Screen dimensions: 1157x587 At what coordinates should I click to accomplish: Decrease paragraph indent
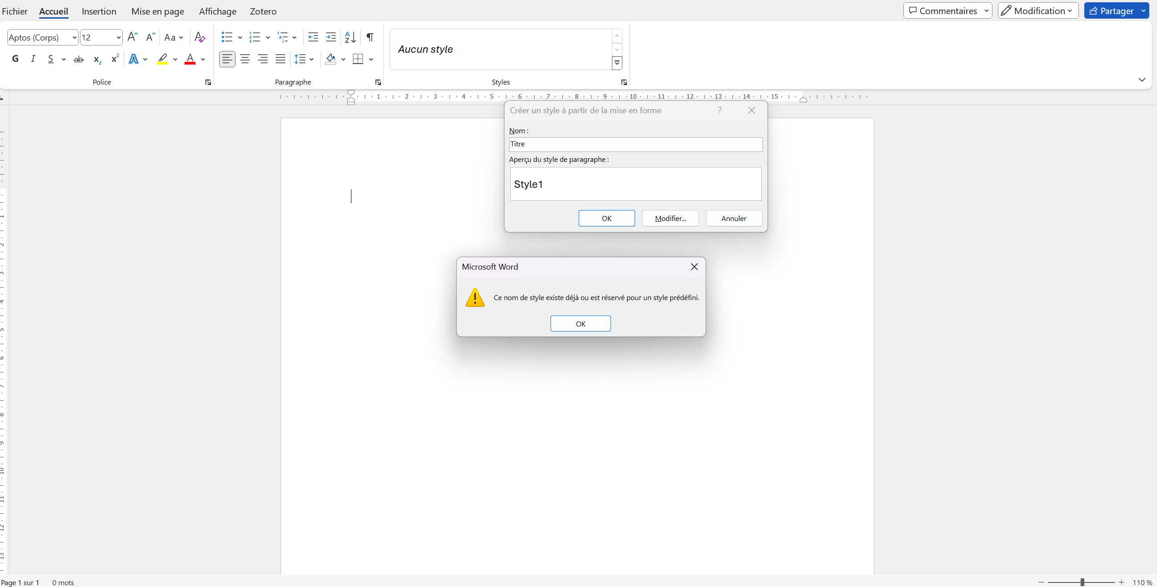click(x=313, y=37)
